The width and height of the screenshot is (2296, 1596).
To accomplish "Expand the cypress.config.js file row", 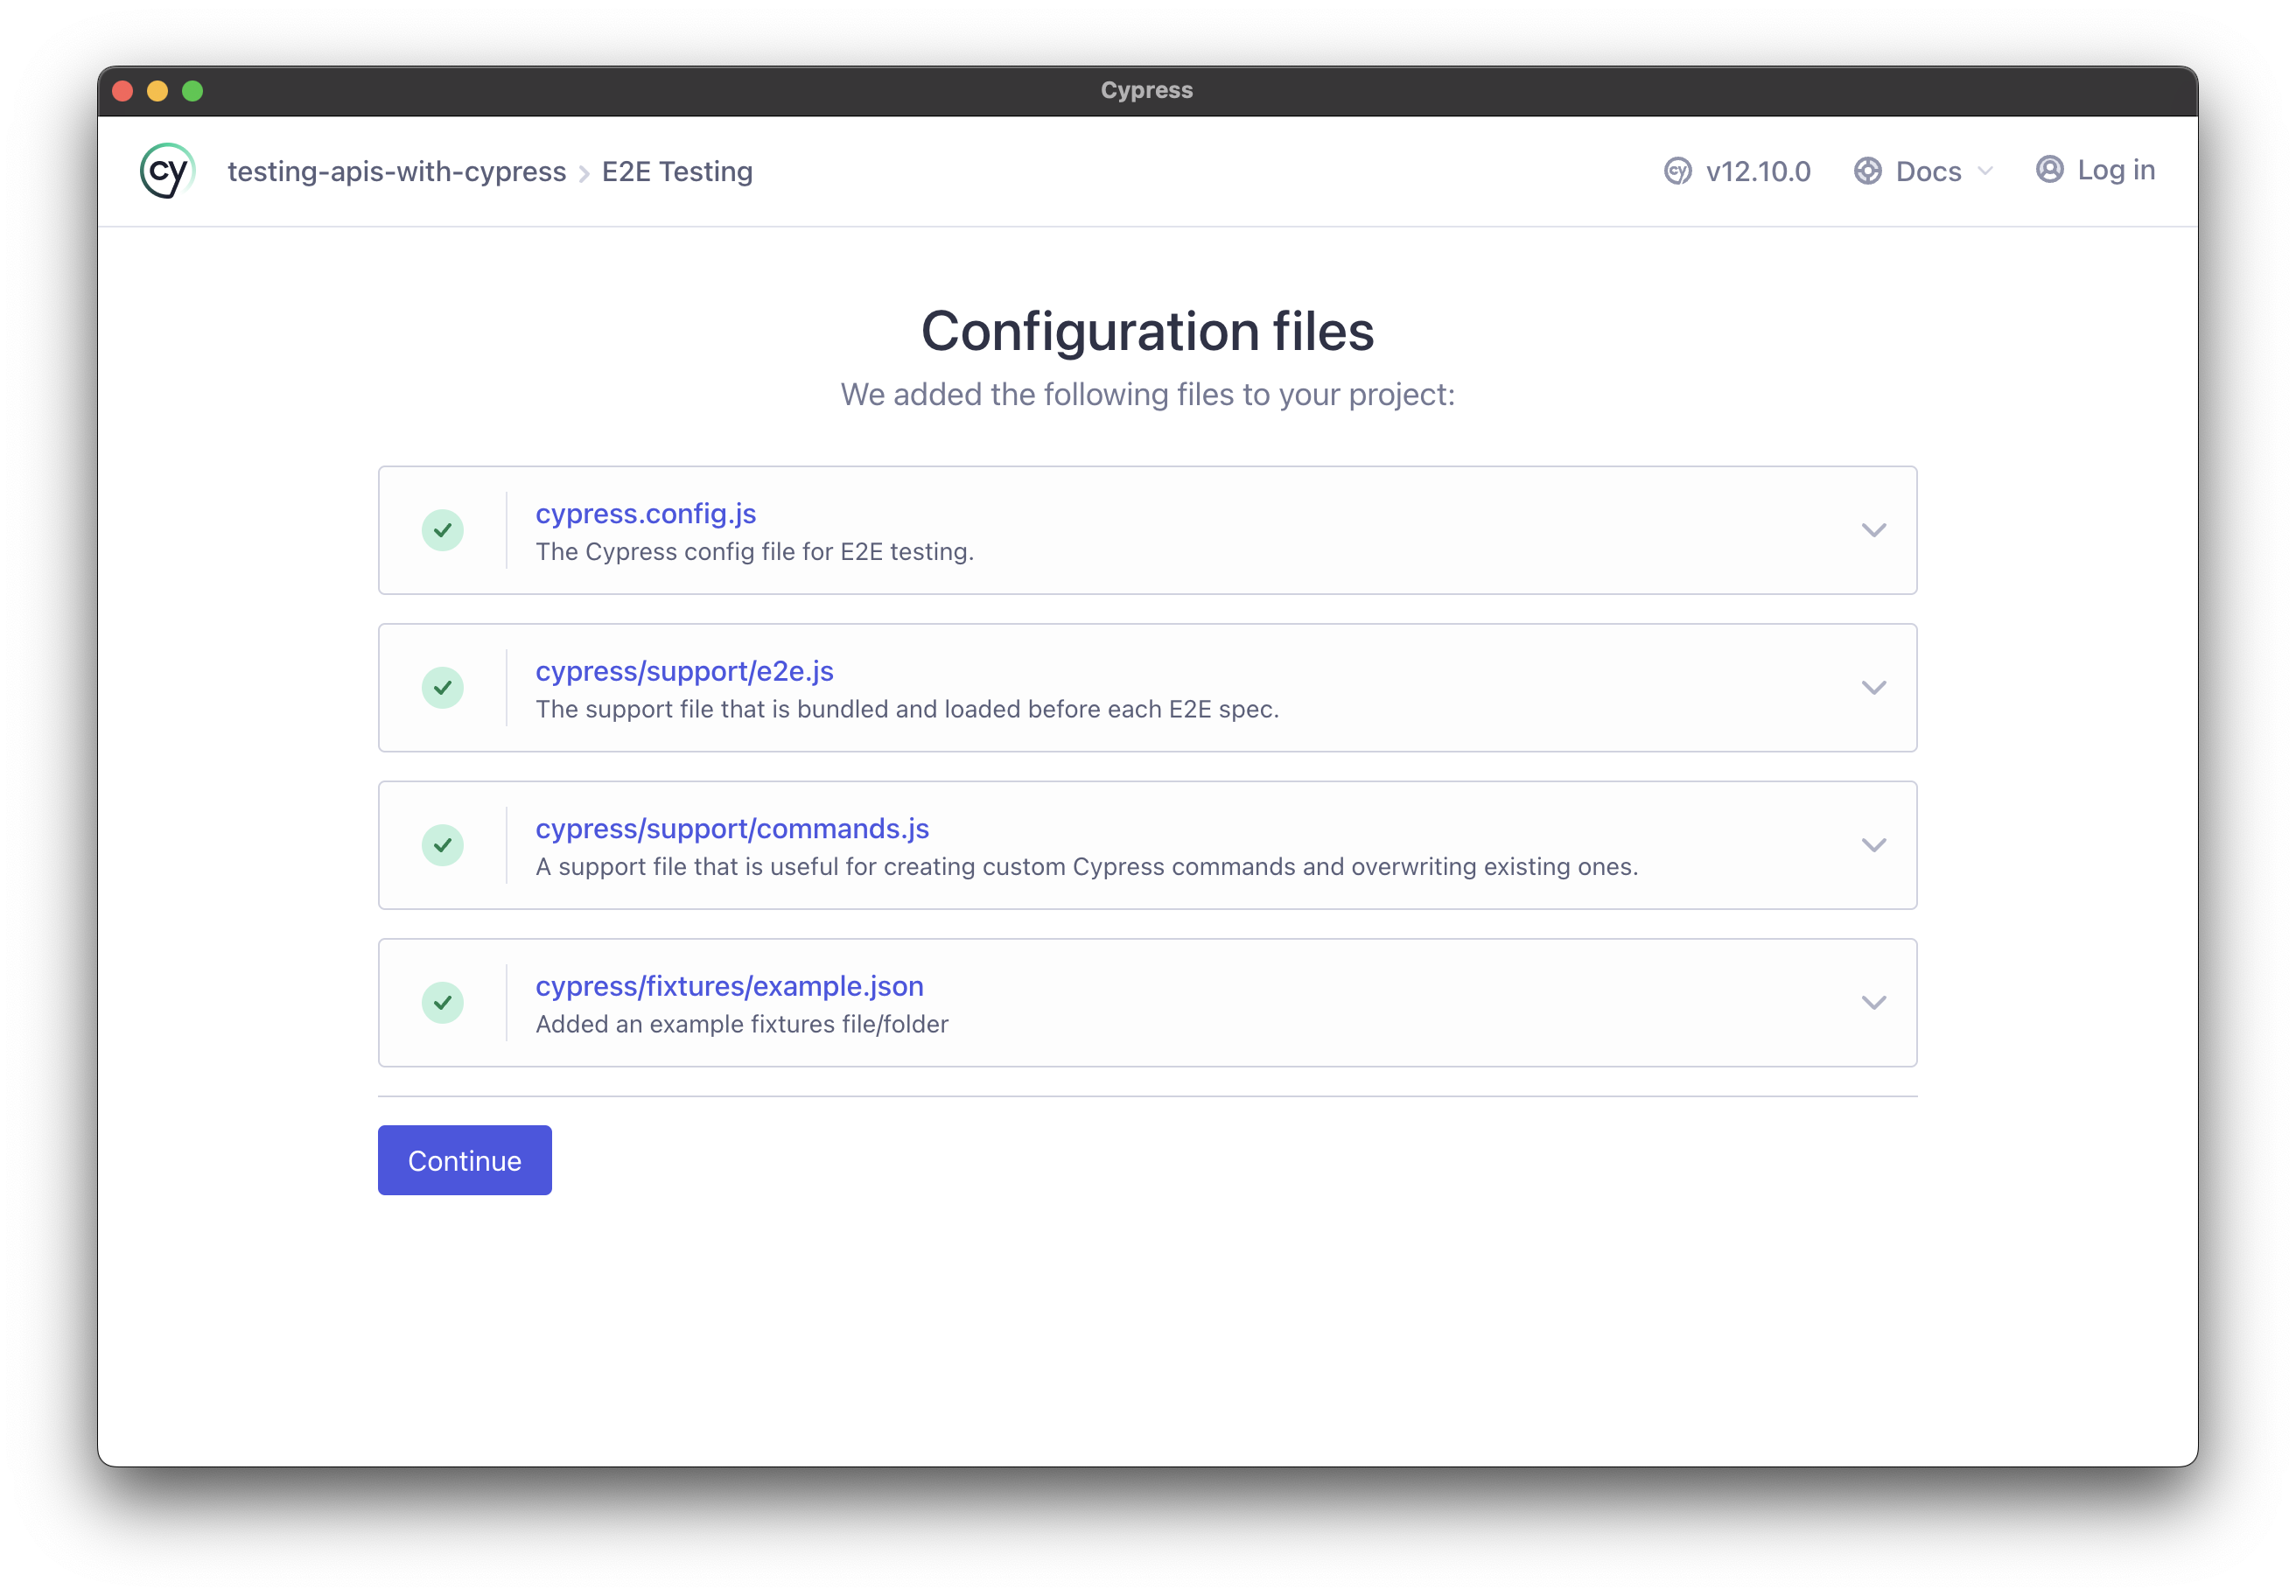I will pos(1873,530).
